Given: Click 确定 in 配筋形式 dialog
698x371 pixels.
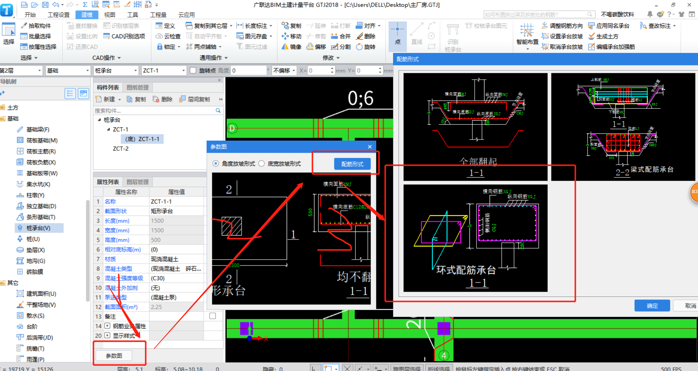Looking at the screenshot, I should [x=652, y=306].
